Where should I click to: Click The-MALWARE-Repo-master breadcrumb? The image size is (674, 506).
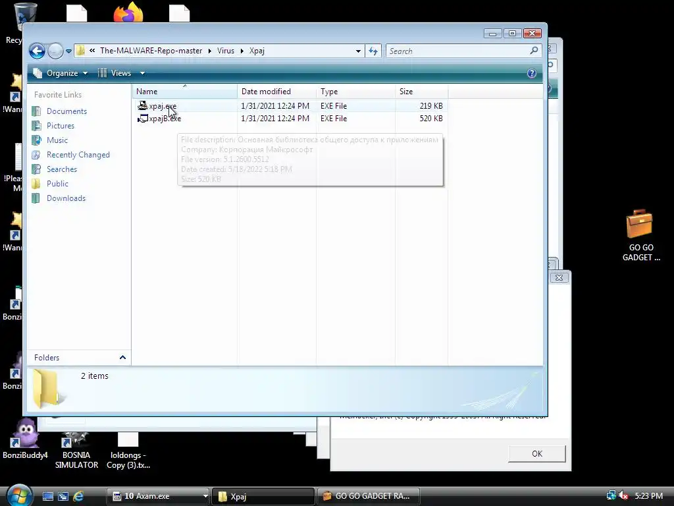[x=151, y=51]
